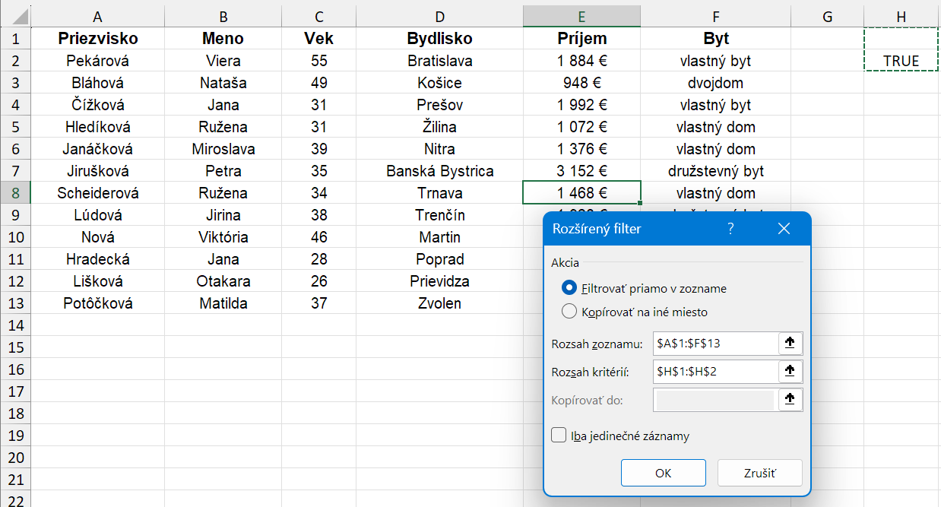Select age cell with value 26

[x=318, y=281]
